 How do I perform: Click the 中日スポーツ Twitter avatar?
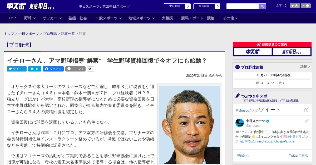tap(240, 123)
